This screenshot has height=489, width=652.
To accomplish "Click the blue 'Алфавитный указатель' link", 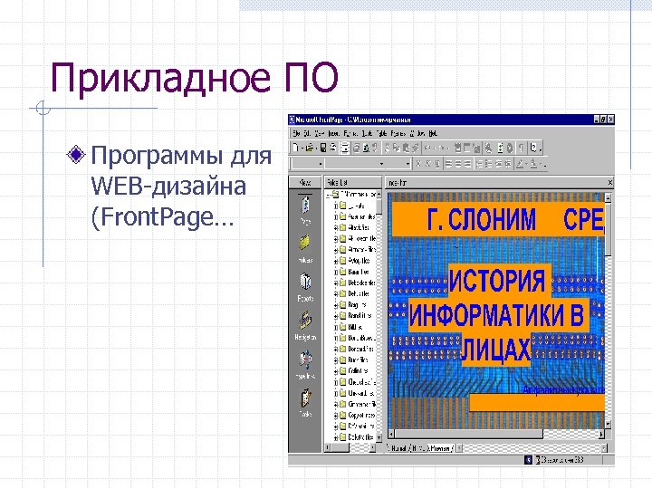I will [563, 389].
